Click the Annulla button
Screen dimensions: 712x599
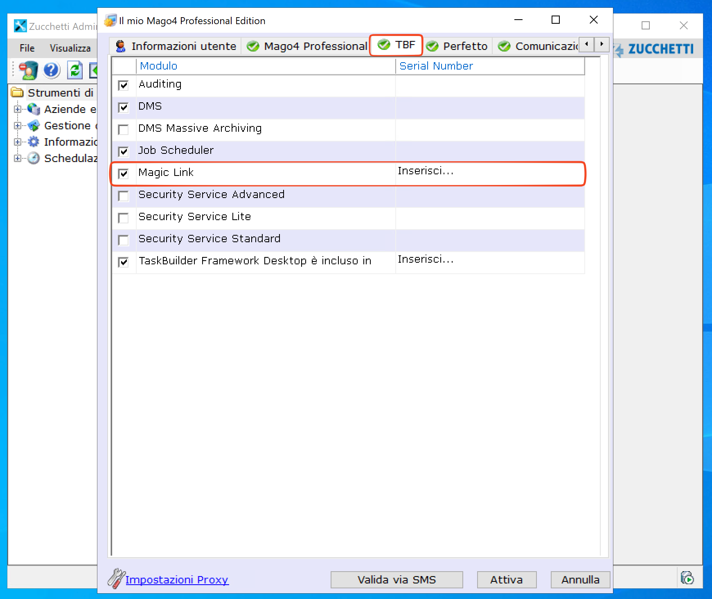[x=580, y=580]
